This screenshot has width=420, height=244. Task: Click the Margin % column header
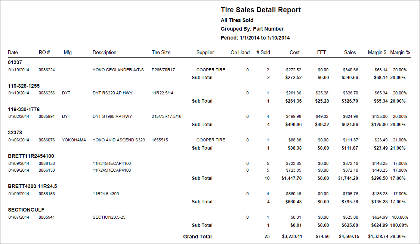pyautogui.click(x=400, y=53)
